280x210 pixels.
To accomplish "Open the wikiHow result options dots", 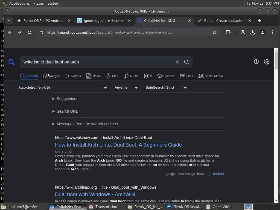I will [x=209, y=174].
